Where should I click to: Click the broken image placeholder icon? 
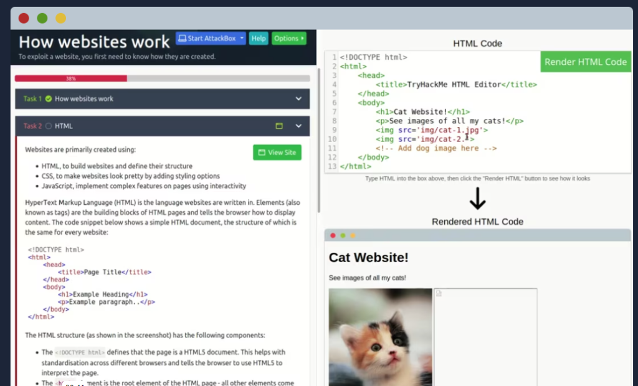point(439,293)
